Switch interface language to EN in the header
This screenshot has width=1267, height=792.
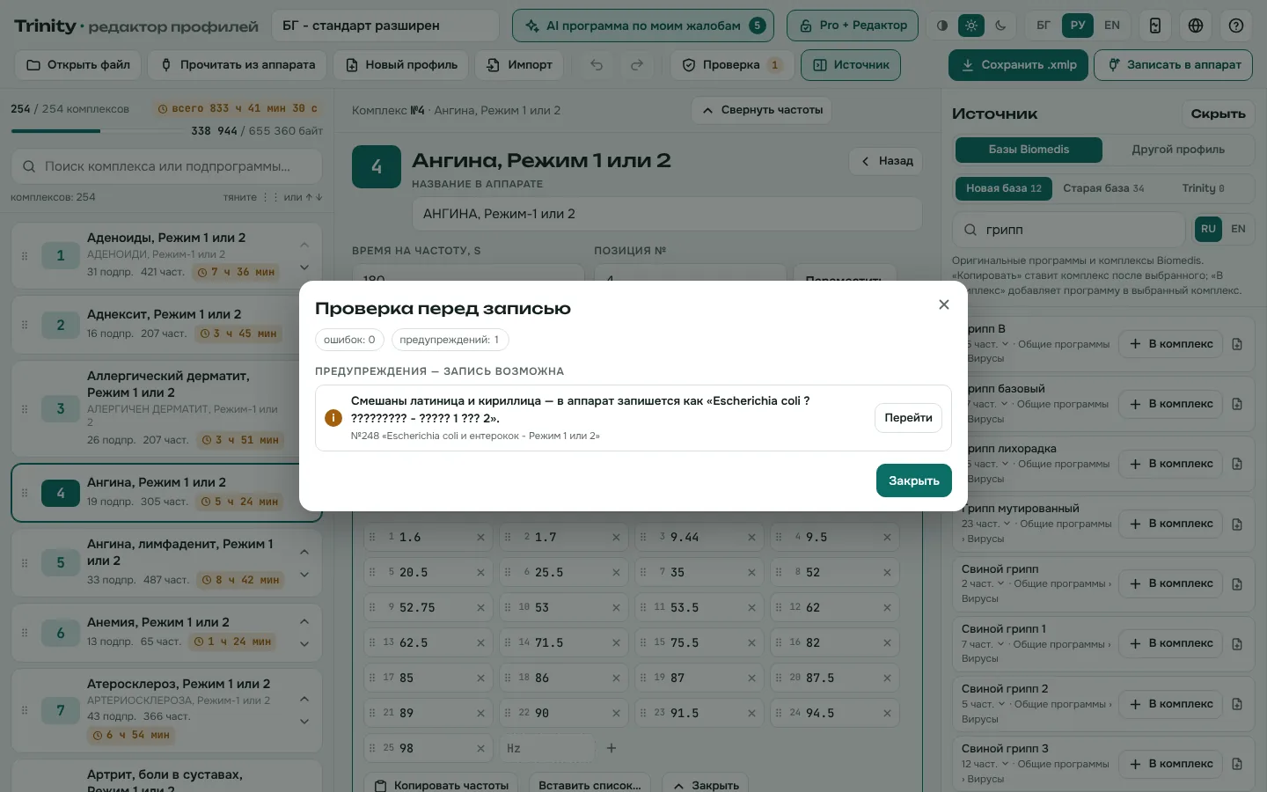(x=1112, y=26)
